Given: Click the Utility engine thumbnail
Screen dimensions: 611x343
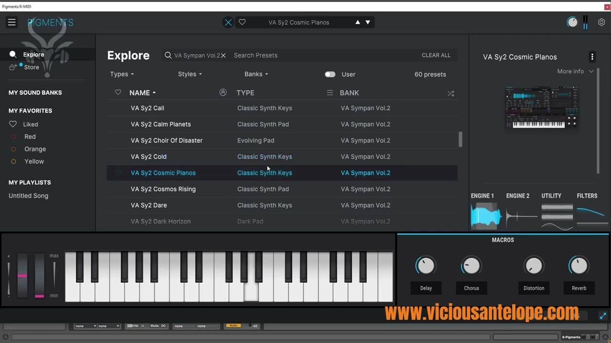Looking at the screenshot, I should pyautogui.click(x=557, y=216).
